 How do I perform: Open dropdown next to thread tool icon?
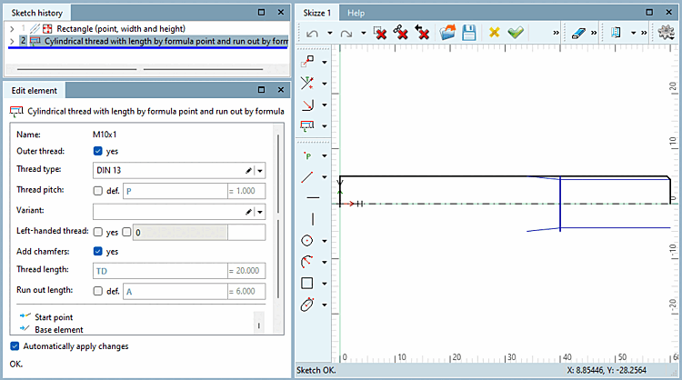[325, 126]
